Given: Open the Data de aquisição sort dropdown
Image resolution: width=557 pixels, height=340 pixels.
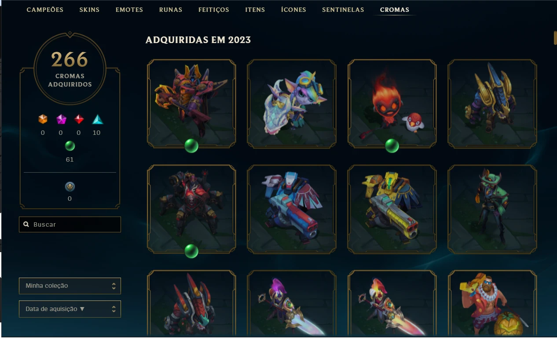Looking at the screenshot, I should [70, 309].
